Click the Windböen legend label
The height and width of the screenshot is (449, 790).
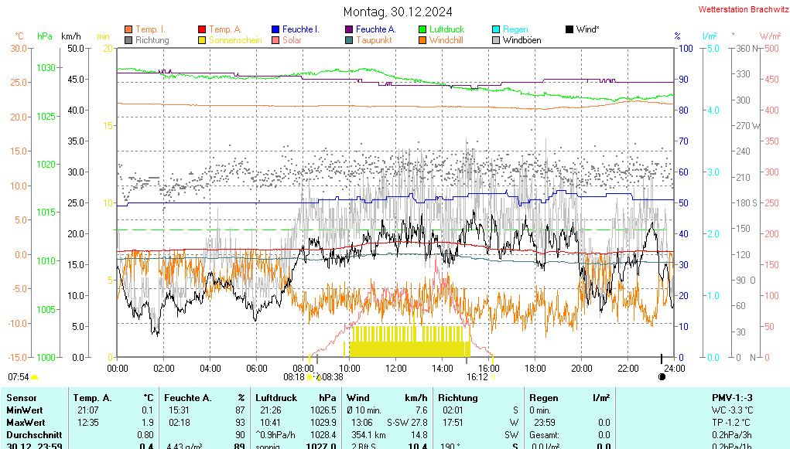click(522, 40)
